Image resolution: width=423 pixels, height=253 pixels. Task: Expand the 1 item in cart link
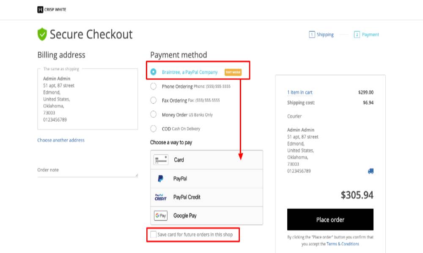click(x=300, y=92)
